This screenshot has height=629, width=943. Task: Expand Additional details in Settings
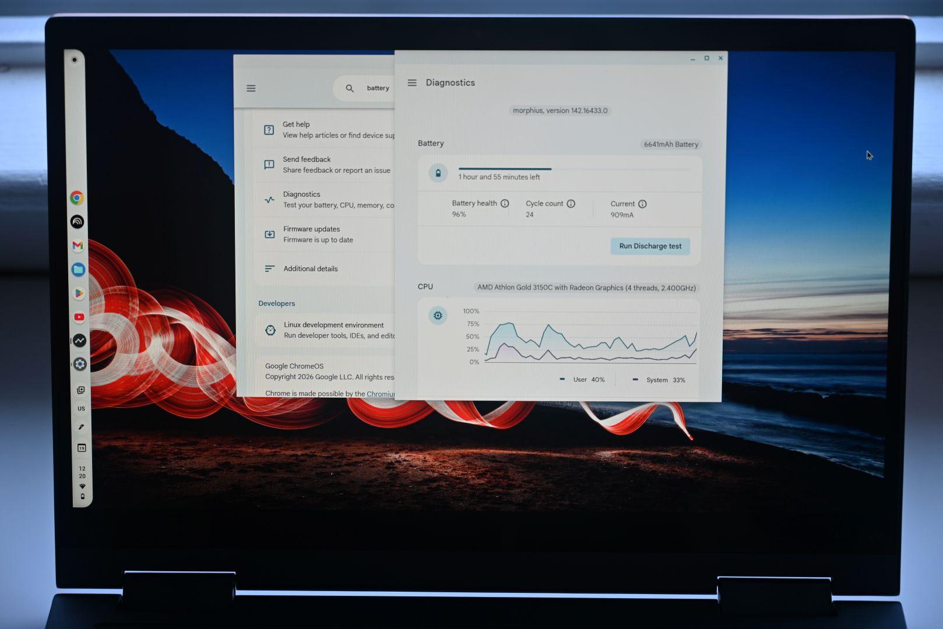[x=325, y=268]
